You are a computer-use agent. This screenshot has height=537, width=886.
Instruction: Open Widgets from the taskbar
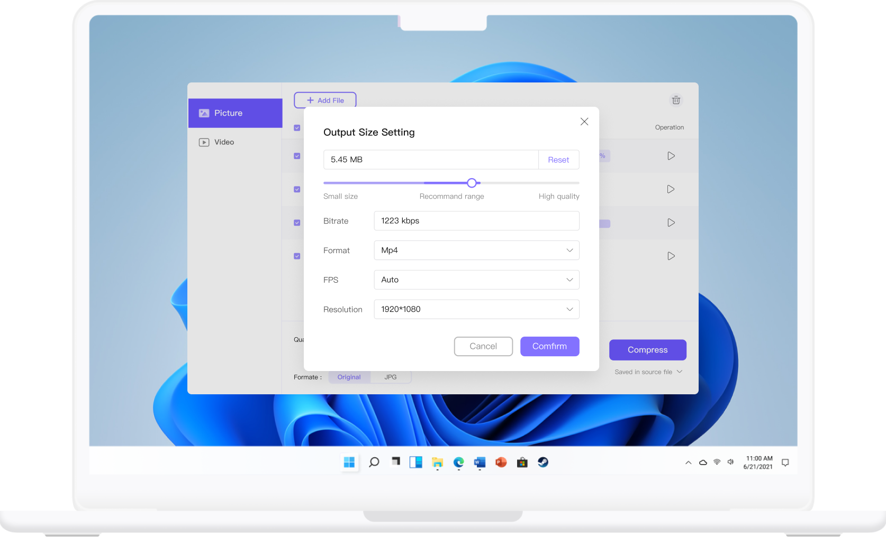pos(416,462)
